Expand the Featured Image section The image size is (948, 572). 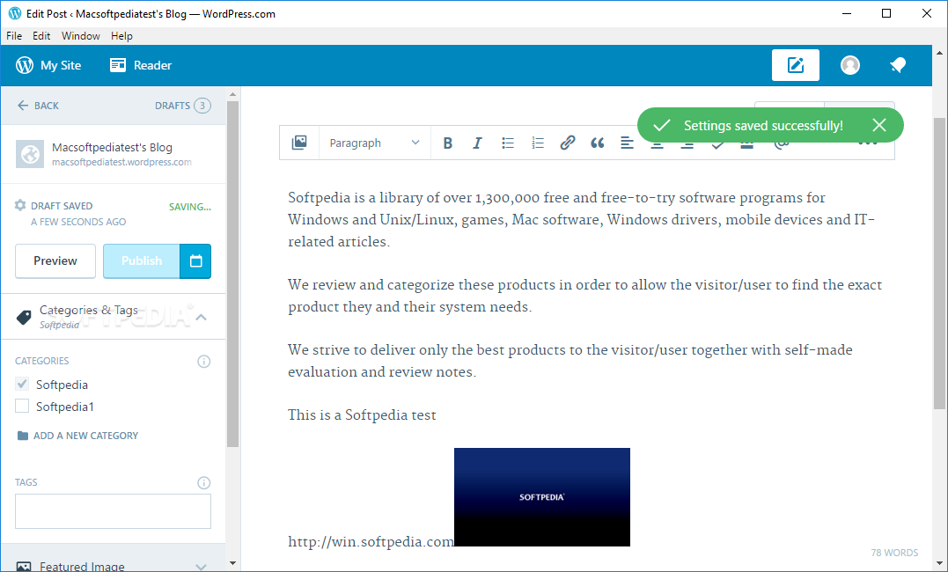point(202,567)
